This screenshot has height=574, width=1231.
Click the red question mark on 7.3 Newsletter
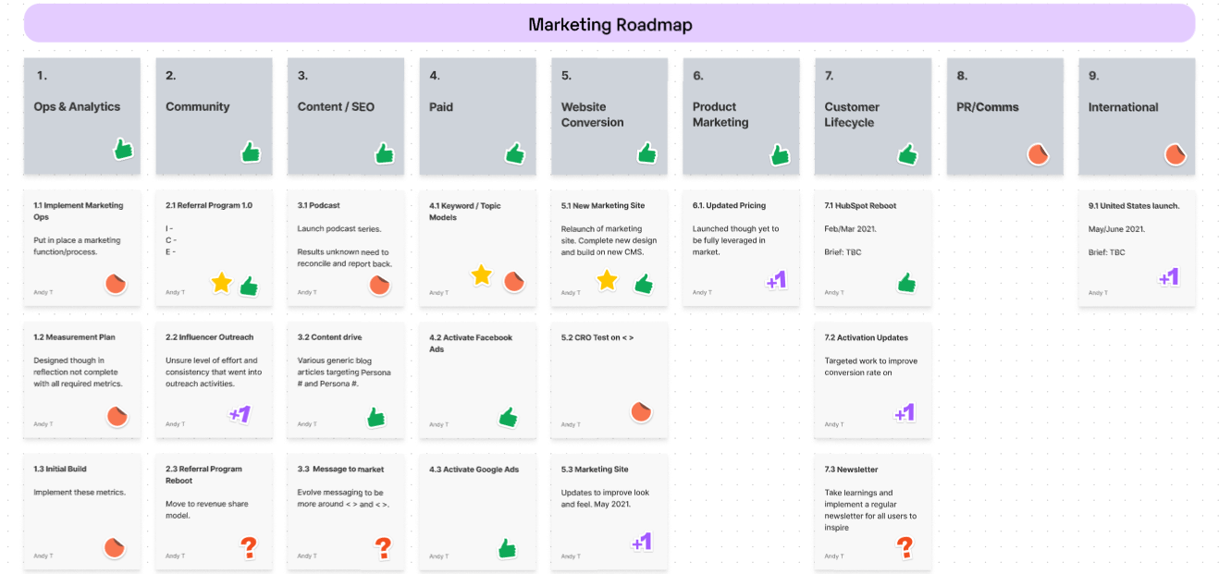[x=905, y=548]
